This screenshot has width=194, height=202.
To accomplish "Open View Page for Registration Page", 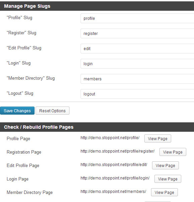I will click(x=173, y=152).
